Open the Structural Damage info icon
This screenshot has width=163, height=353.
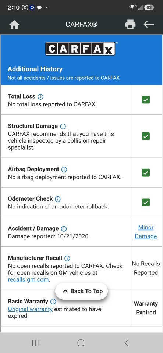point(63,126)
